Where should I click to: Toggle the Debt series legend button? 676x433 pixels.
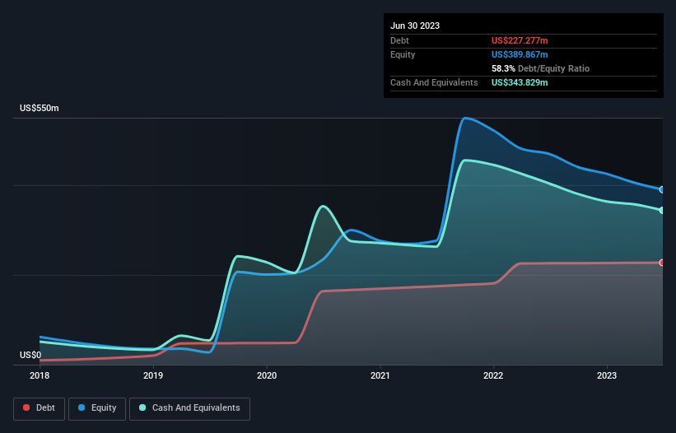coord(39,408)
